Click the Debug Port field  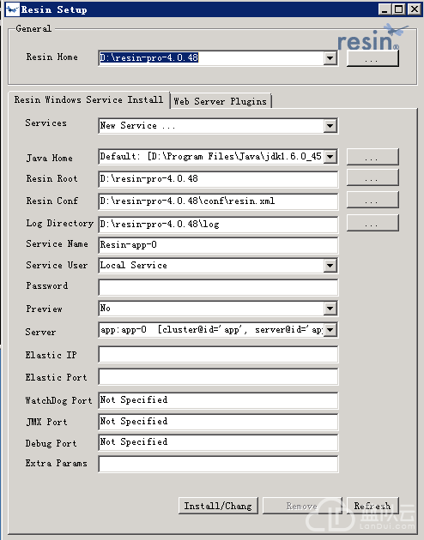tap(218, 442)
